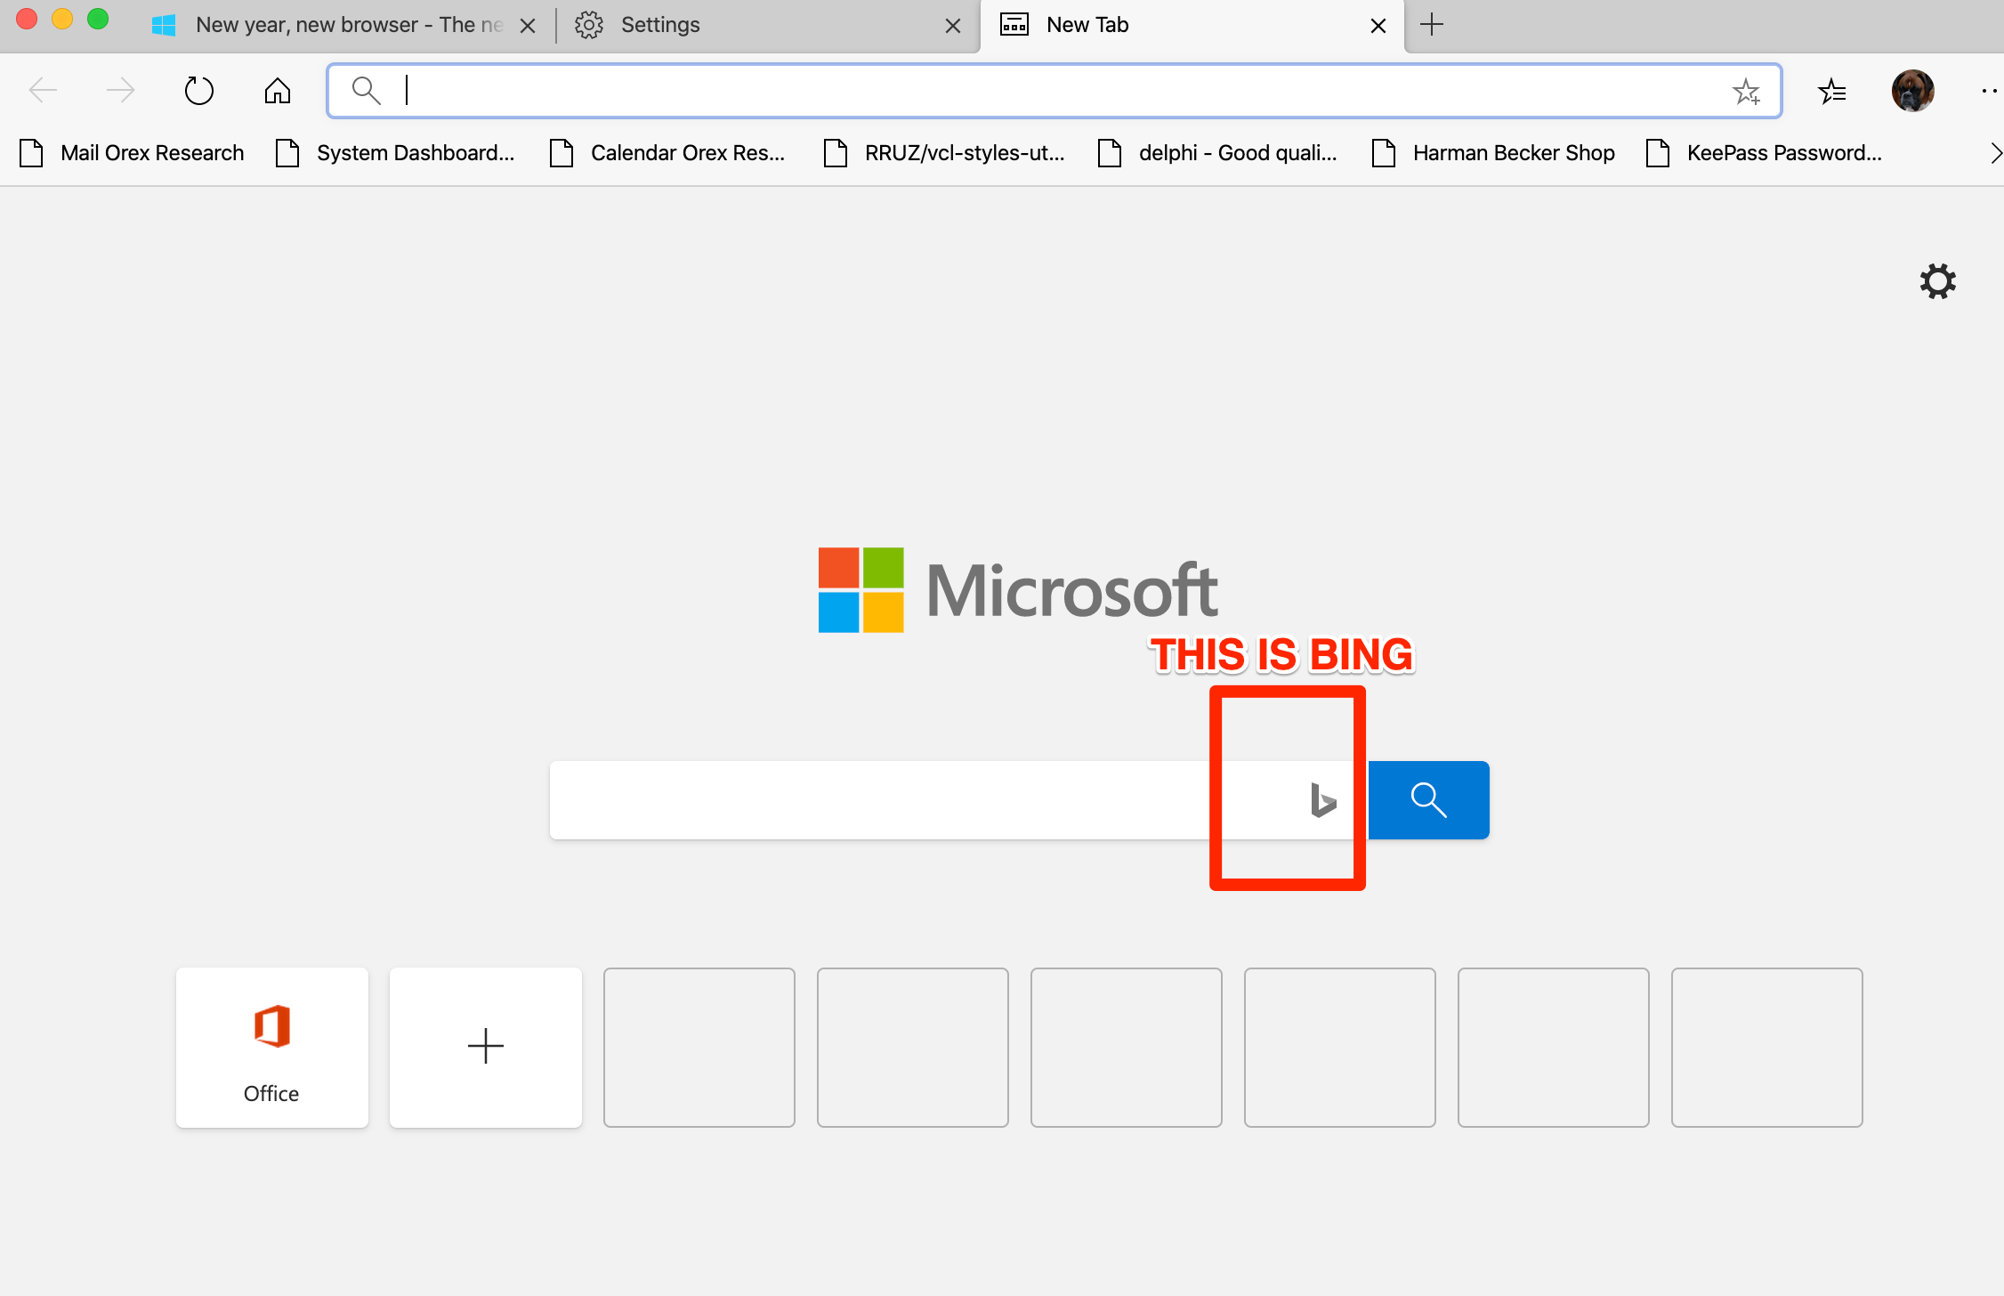Open the browser home page

tap(276, 90)
